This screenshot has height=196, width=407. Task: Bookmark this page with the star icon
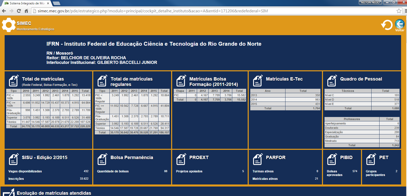click(x=399, y=11)
